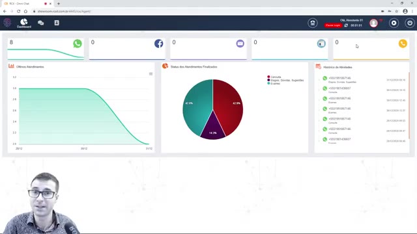Image resolution: width=417 pixels, height=234 pixels.
Task: Open the softphone telephone icon
Action: (313, 23)
